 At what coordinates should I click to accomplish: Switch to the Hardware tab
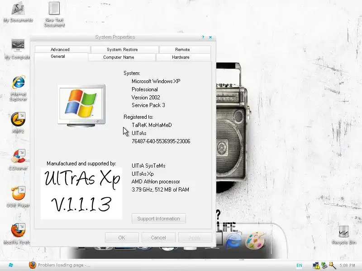click(181, 57)
